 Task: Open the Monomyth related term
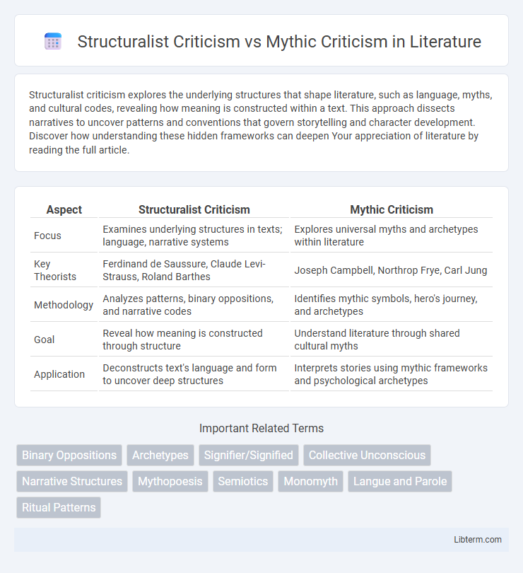(311, 481)
